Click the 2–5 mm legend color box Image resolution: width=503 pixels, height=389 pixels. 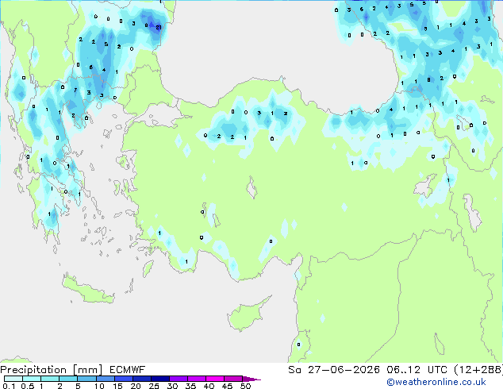68,379
